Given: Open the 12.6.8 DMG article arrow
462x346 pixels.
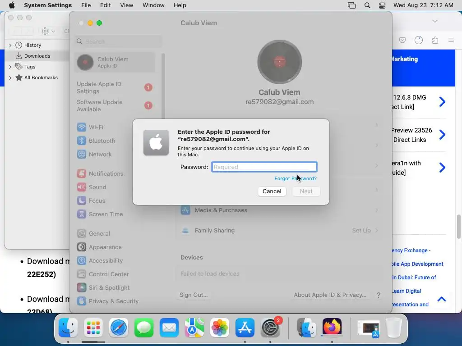Looking at the screenshot, I should click(x=442, y=102).
